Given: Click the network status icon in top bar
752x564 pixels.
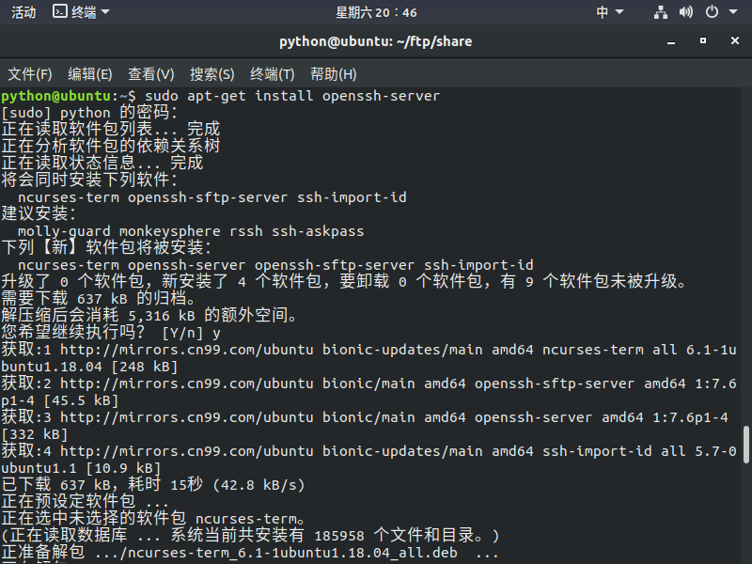Looking at the screenshot, I should point(661,12).
